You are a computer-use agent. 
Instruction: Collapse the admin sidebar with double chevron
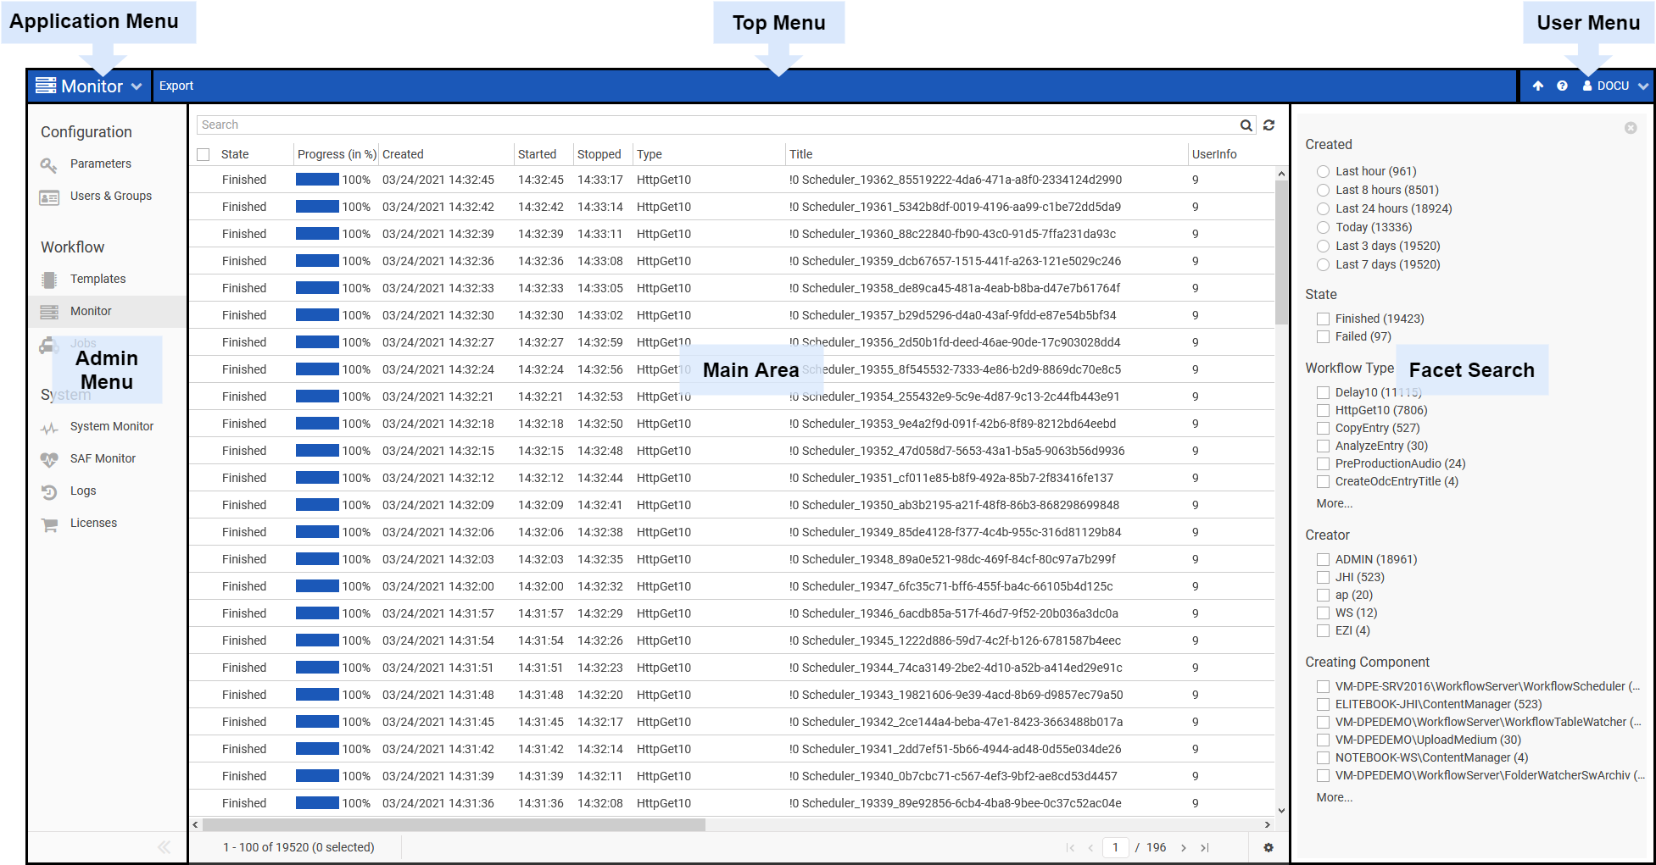coord(164,847)
